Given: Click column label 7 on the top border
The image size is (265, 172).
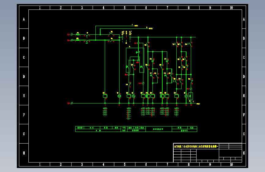Looking at the screenshot, I should tap(167, 8).
